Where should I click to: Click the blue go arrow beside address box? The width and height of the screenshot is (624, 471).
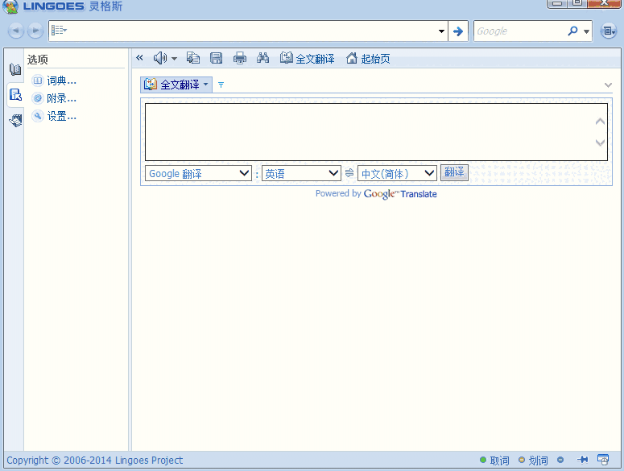[458, 31]
